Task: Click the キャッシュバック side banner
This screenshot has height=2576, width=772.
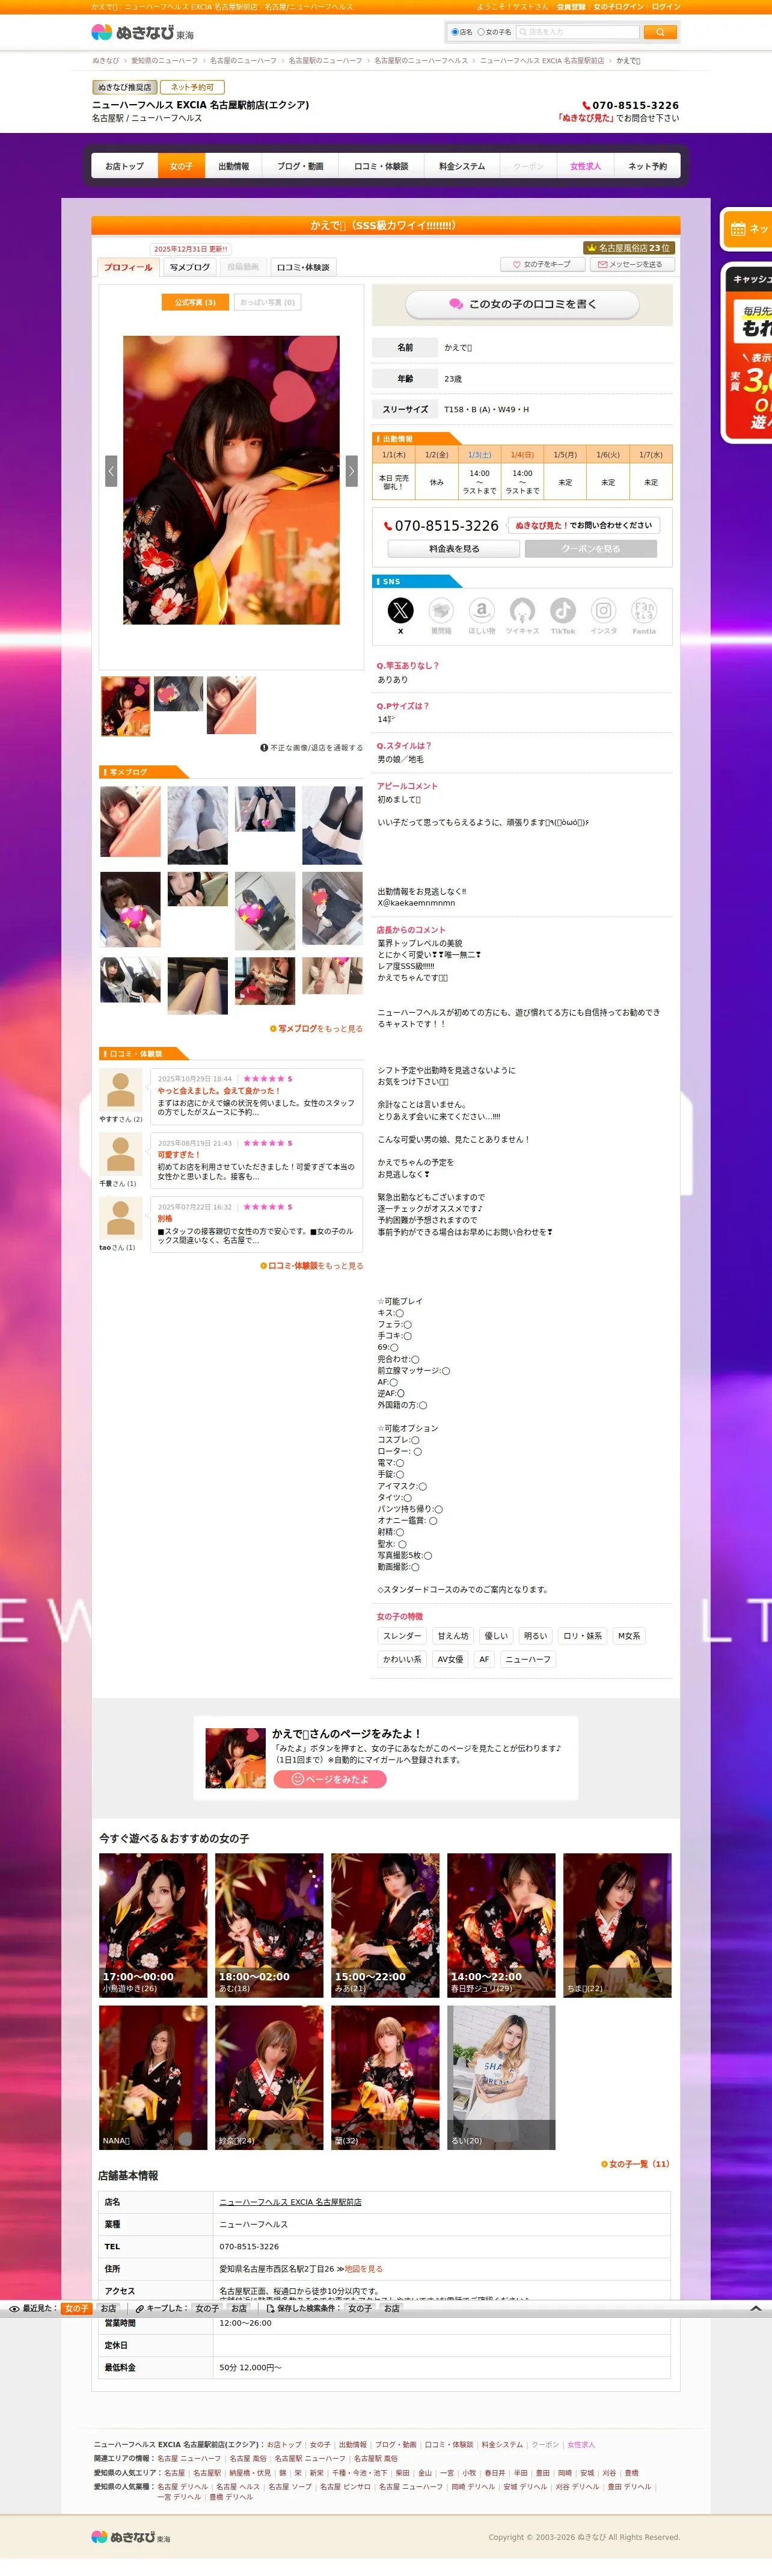Action: click(747, 352)
